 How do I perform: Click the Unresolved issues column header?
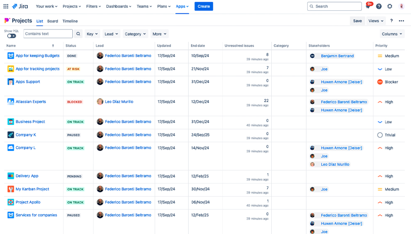(x=239, y=45)
